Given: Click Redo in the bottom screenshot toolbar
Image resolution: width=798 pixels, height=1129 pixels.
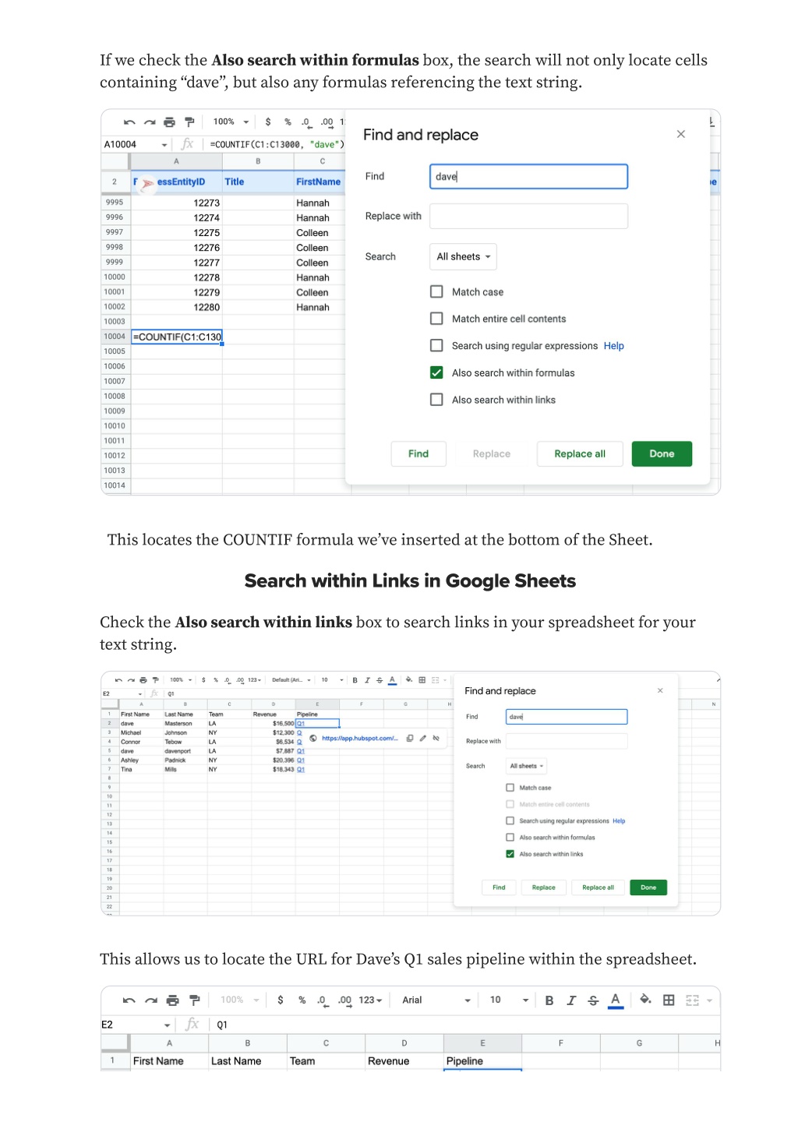Looking at the screenshot, I should pyautogui.click(x=151, y=1001).
